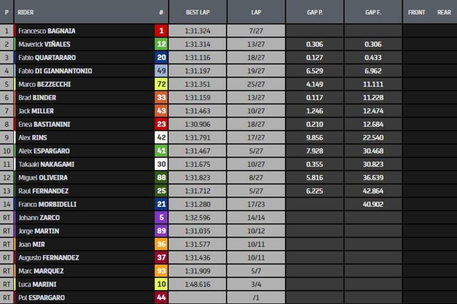Viewport: 457px width, 304px height.
Task: Sort by the BEST LAP column header
Action: pos(198,12)
